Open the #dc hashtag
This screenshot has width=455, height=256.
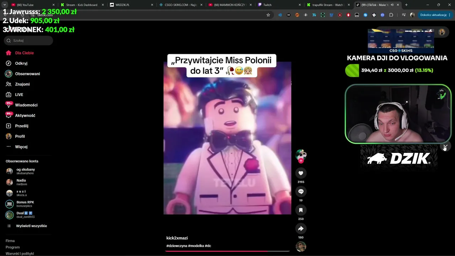(208, 246)
